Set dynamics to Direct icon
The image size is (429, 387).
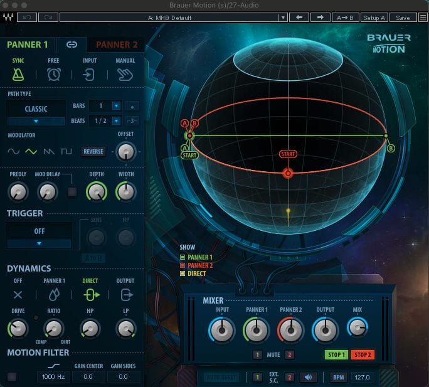[x=92, y=295]
